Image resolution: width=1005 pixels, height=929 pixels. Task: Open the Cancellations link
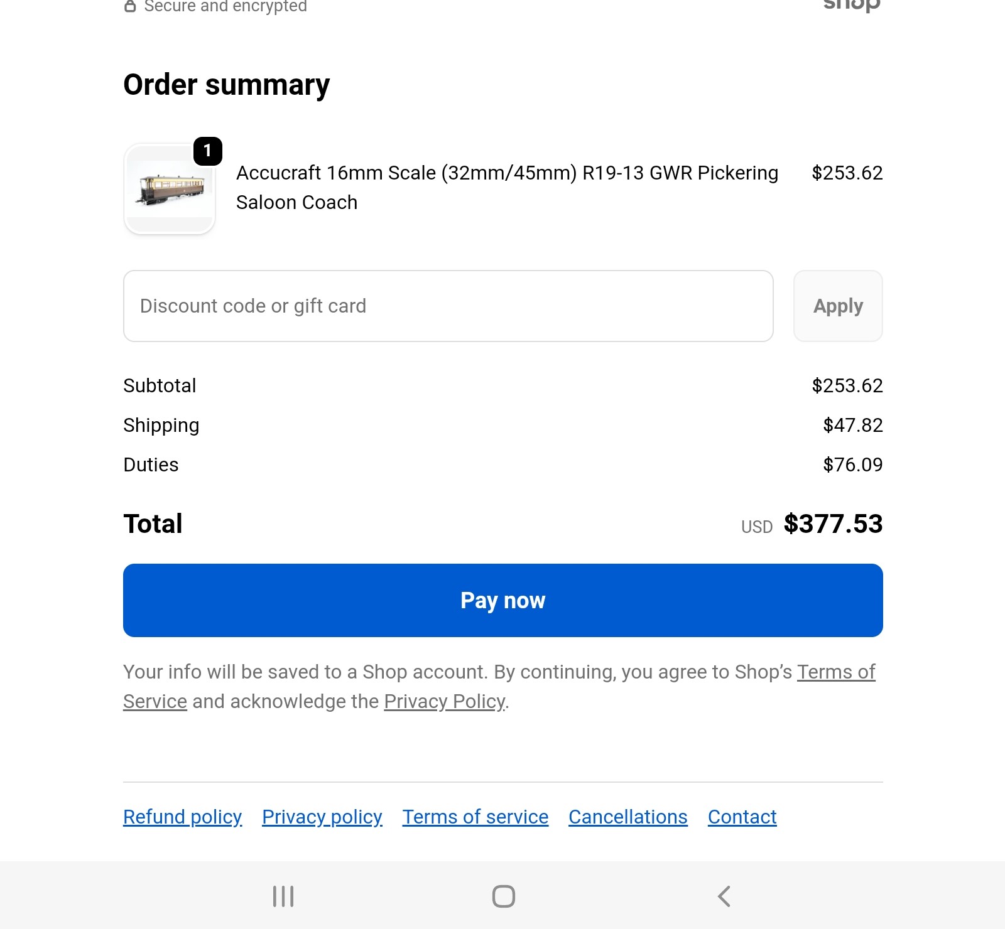click(x=627, y=817)
